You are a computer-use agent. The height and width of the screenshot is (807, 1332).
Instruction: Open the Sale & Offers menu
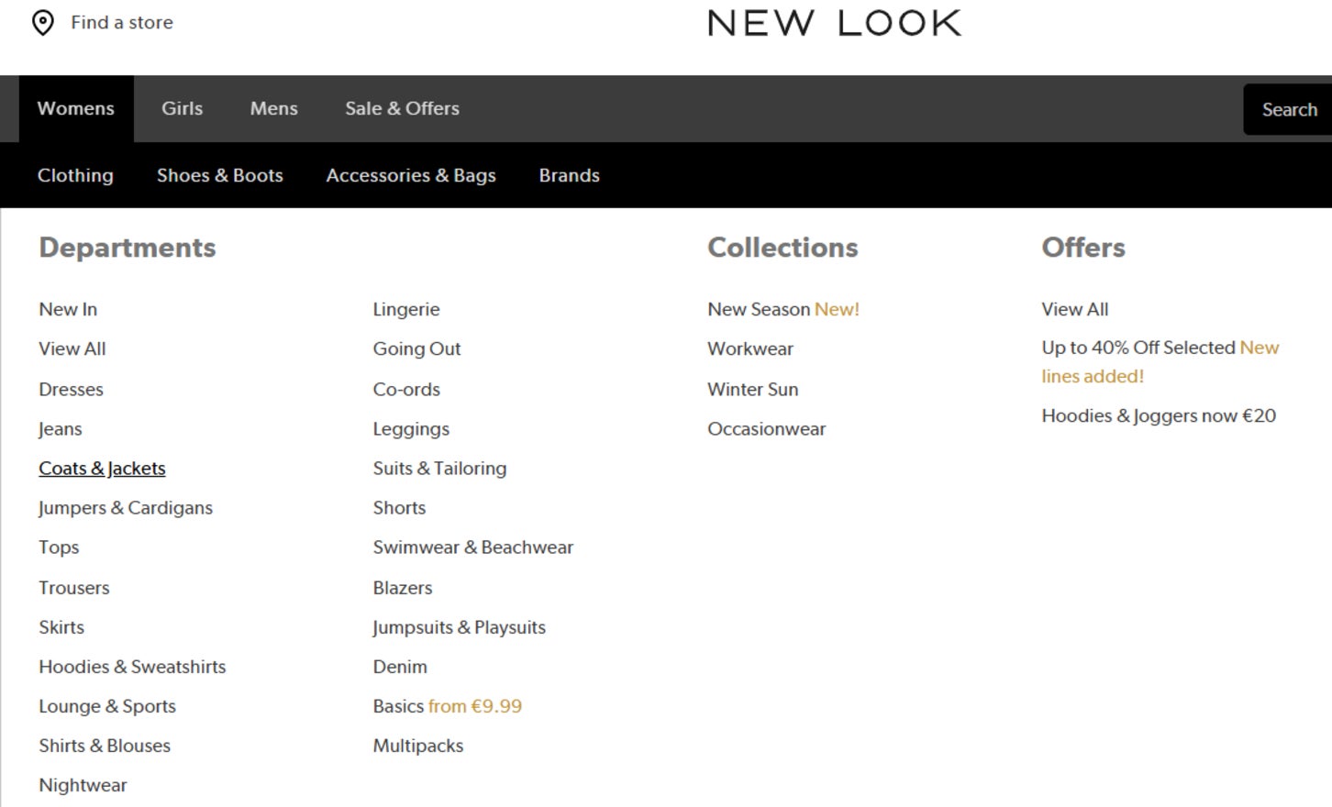401,108
